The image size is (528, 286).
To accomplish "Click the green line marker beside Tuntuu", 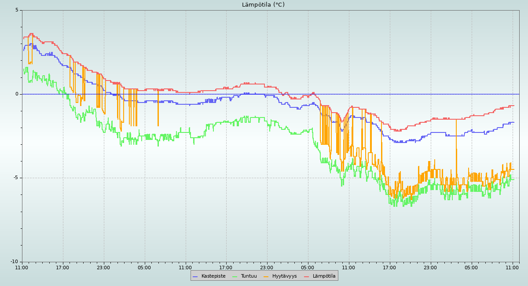I will (235, 276).
